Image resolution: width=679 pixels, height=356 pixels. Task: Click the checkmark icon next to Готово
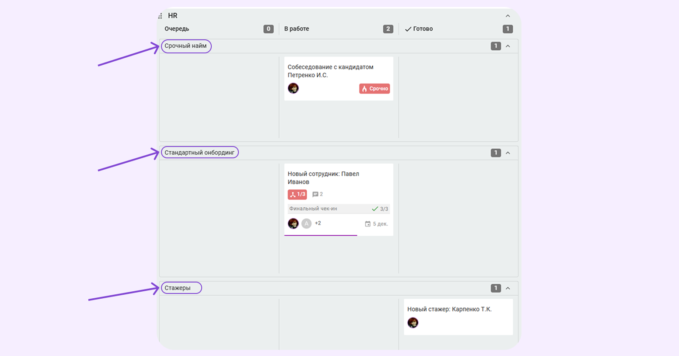pyautogui.click(x=408, y=29)
